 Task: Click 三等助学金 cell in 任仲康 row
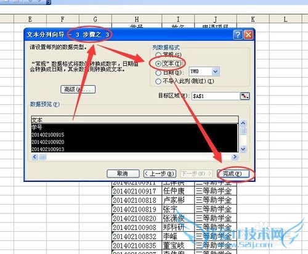216,191
